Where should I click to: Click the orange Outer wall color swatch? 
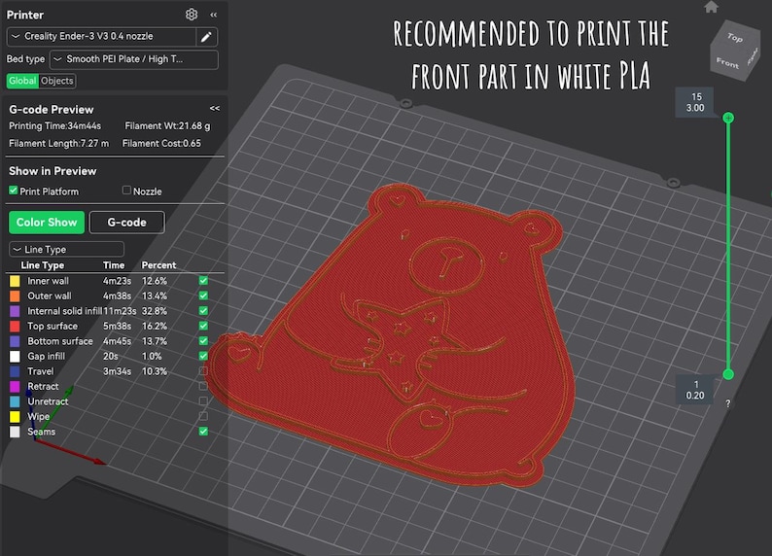tap(15, 296)
